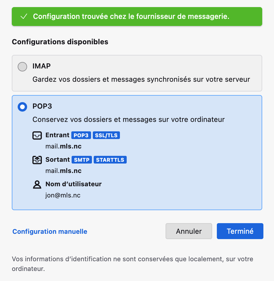Choose the IMAP configuration card

tap(137, 73)
